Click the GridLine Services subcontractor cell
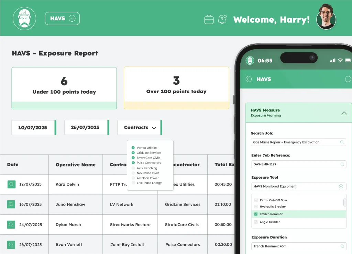The height and width of the screenshot is (254, 352). tap(183, 204)
